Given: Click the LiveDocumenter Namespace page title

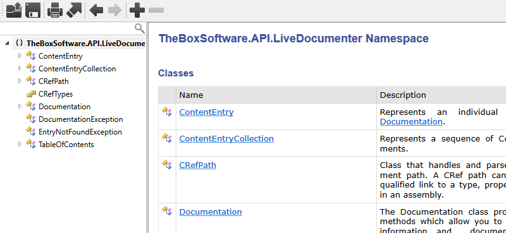Looking at the screenshot, I should (293, 39).
